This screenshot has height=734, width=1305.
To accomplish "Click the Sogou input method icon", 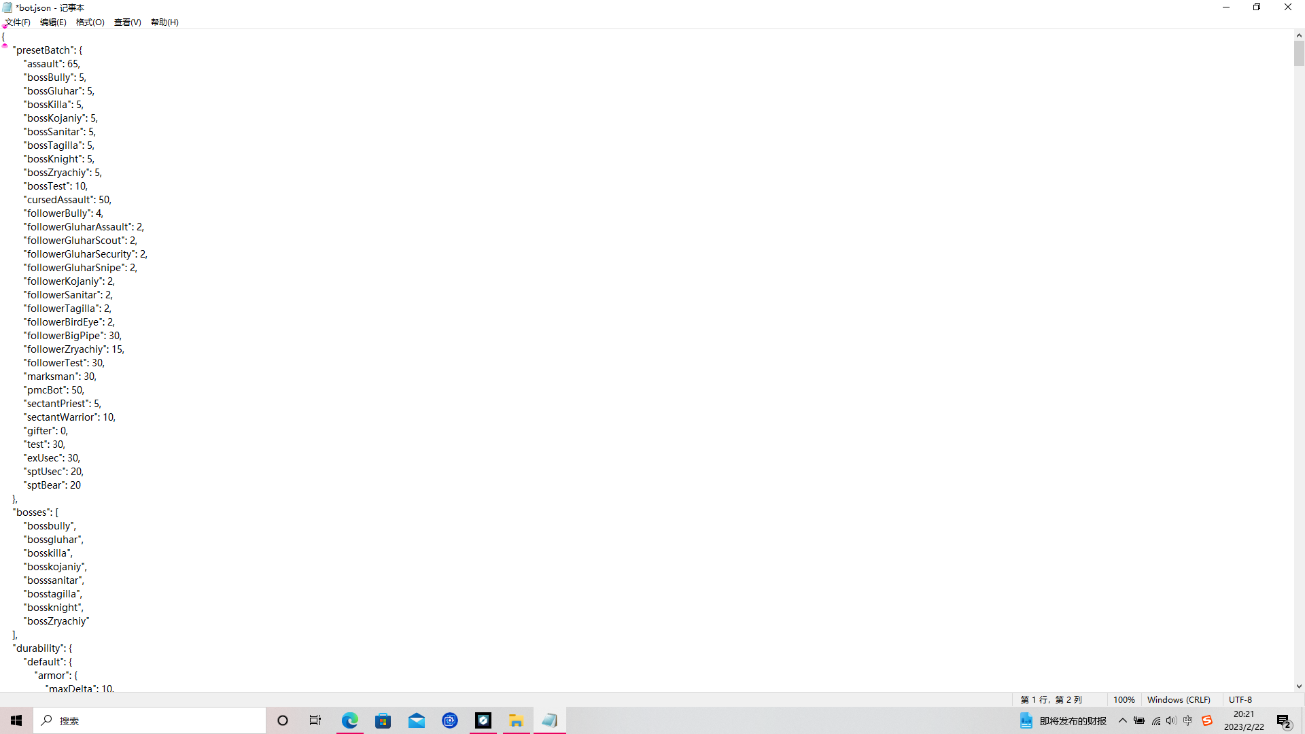I will (1207, 721).
